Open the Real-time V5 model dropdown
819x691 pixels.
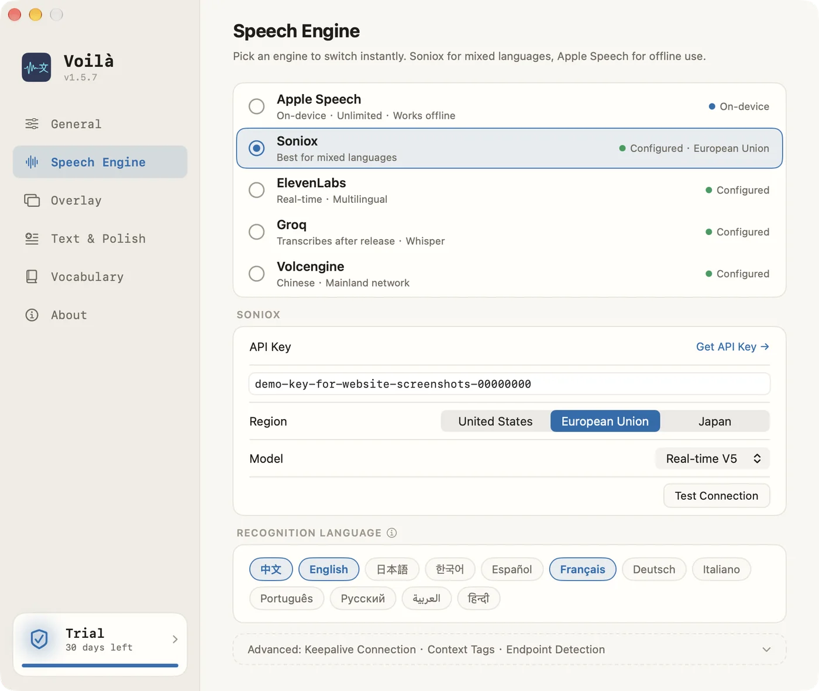pyautogui.click(x=713, y=459)
